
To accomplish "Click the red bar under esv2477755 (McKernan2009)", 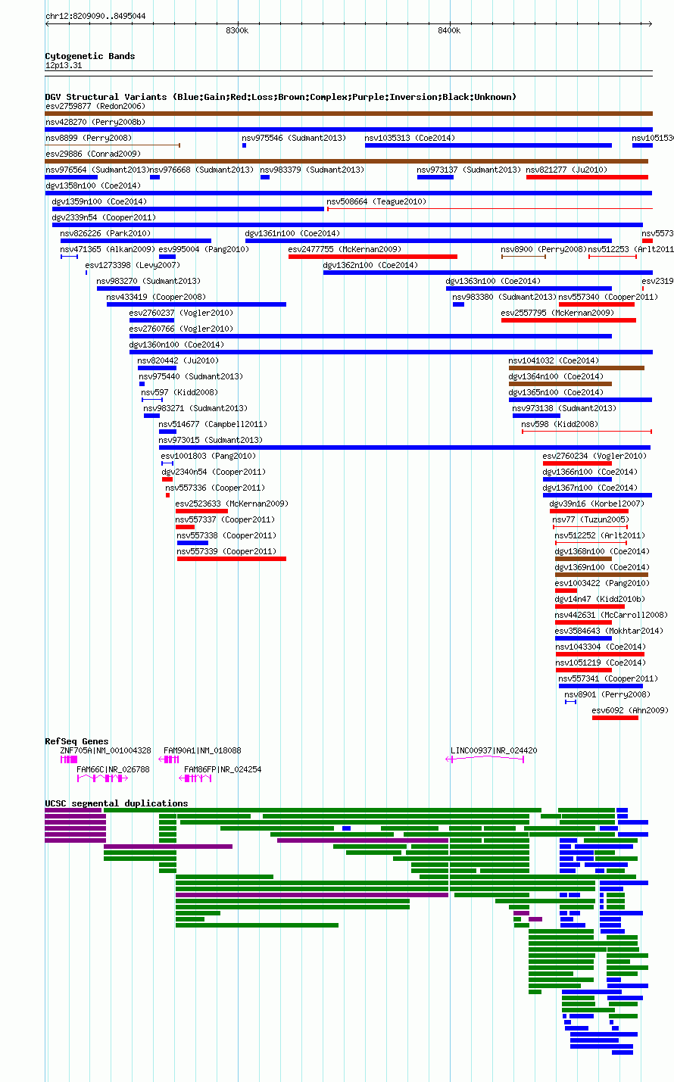I will (x=373, y=257).
